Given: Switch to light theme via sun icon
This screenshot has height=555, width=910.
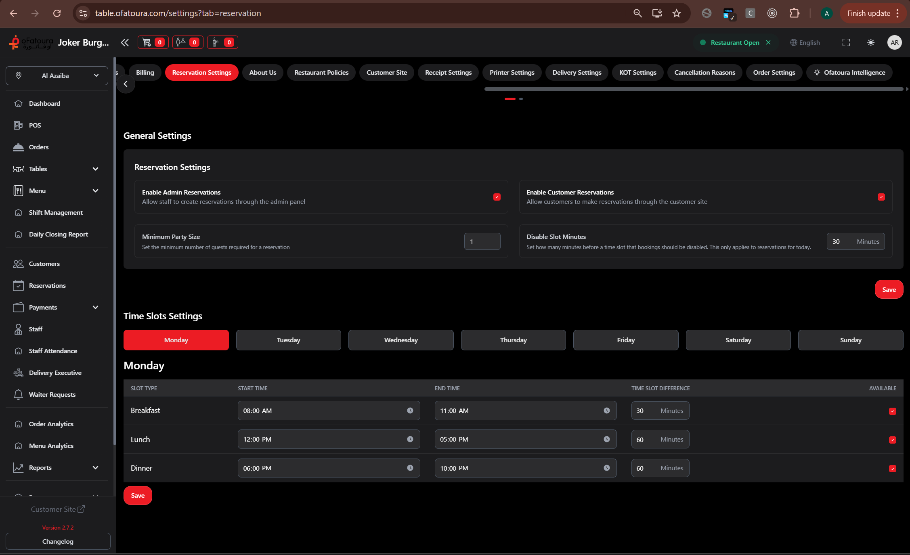Looking at the screenshot, I should 871,42.
